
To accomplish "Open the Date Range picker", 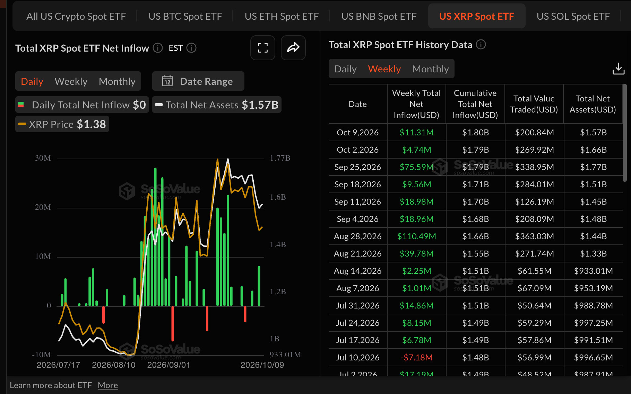I will click(198, 81).
